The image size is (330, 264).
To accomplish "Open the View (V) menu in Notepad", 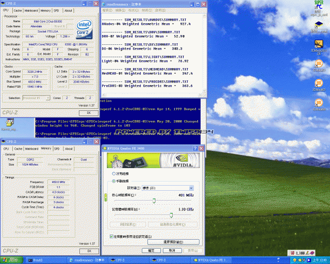I will [147, 10].
